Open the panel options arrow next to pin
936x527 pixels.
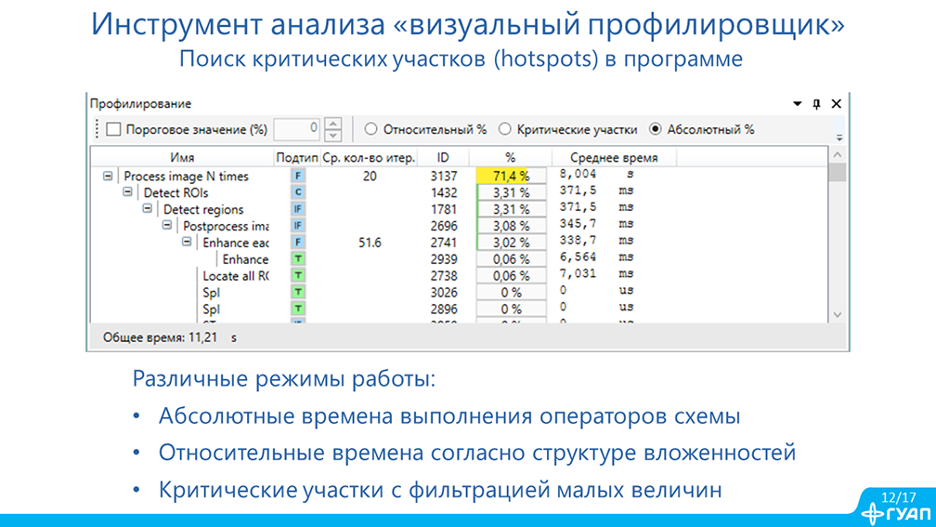797,104
